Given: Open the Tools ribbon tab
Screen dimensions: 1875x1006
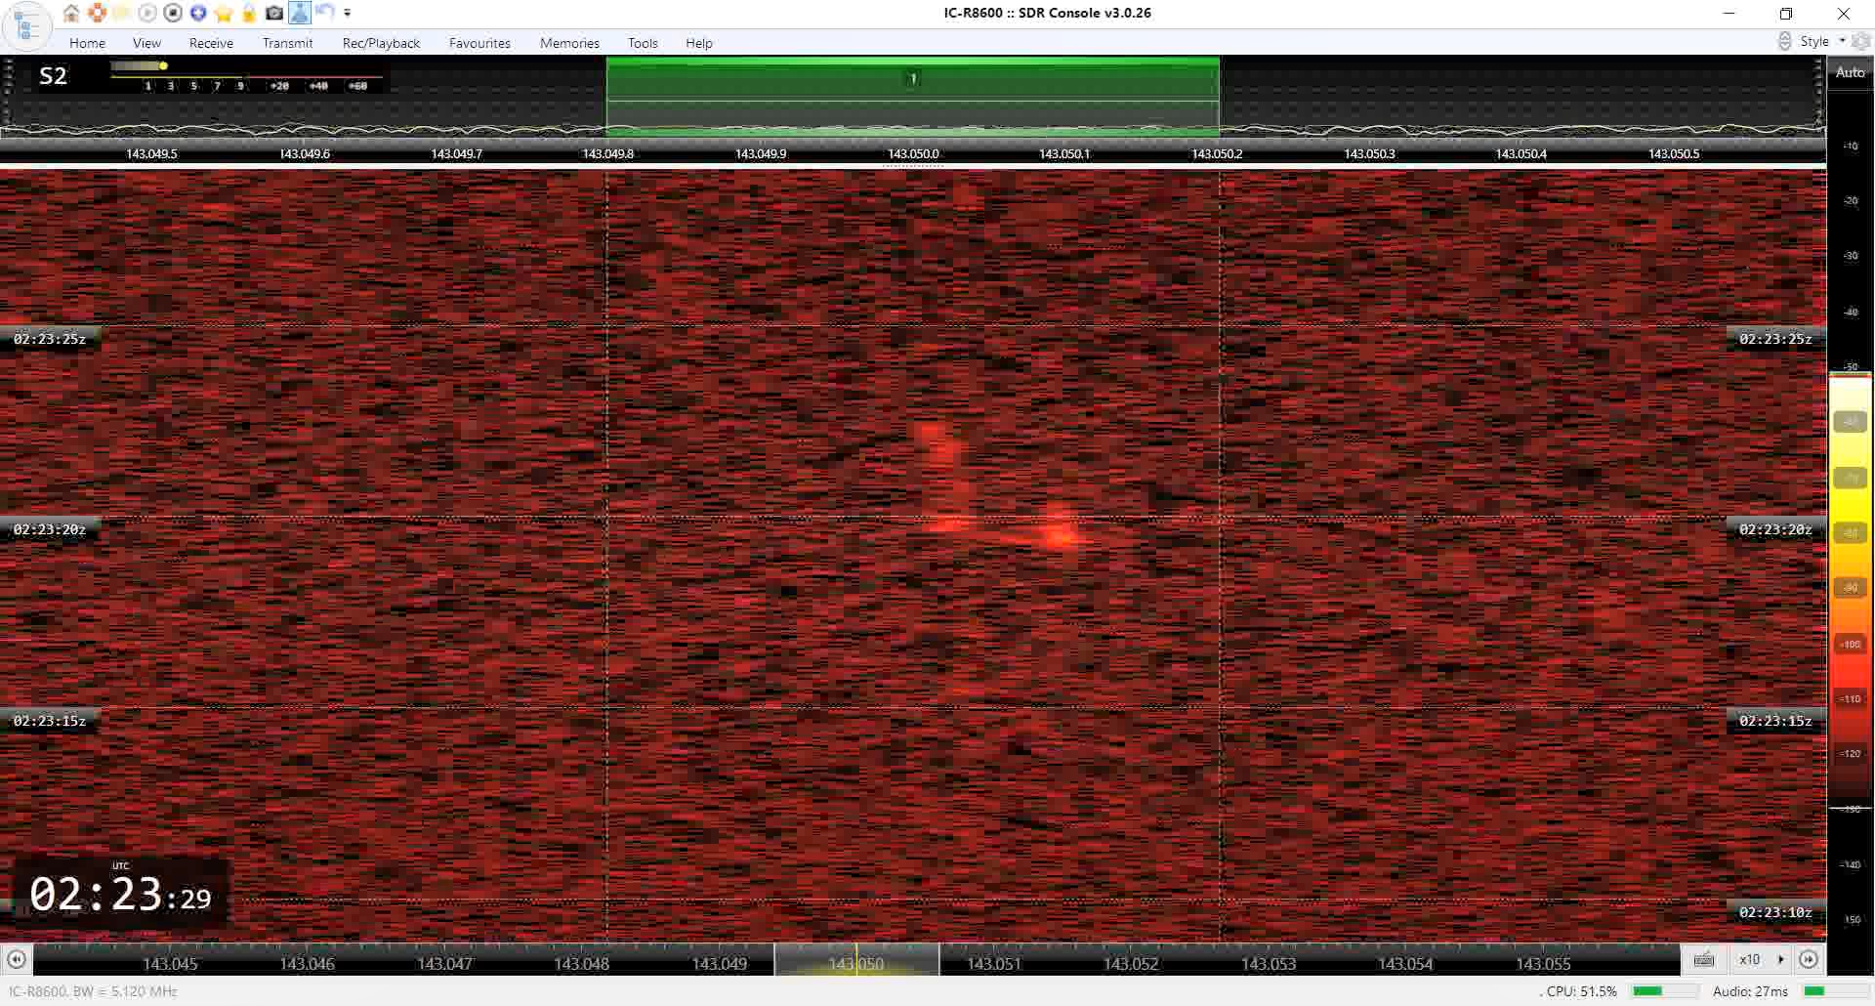Looking at the screenshot, I should coord(643,43).
